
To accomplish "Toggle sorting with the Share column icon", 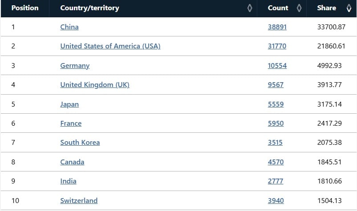I will tap(349, 8).
